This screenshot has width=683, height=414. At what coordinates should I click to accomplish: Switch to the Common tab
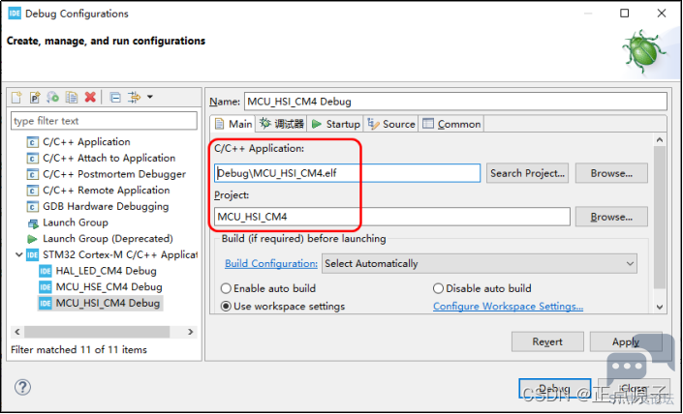(x=451, y=124)
